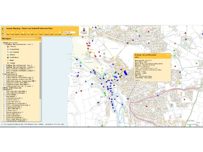
Task: Click the map marker linked to the popup
Action: coord(128,99)
